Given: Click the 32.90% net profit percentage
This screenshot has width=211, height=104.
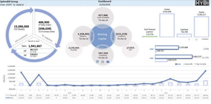Looking at the screenshot, I should tap(33, 56).
